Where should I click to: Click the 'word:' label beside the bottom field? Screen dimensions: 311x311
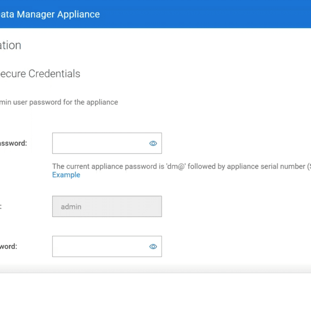pos(9,246)
